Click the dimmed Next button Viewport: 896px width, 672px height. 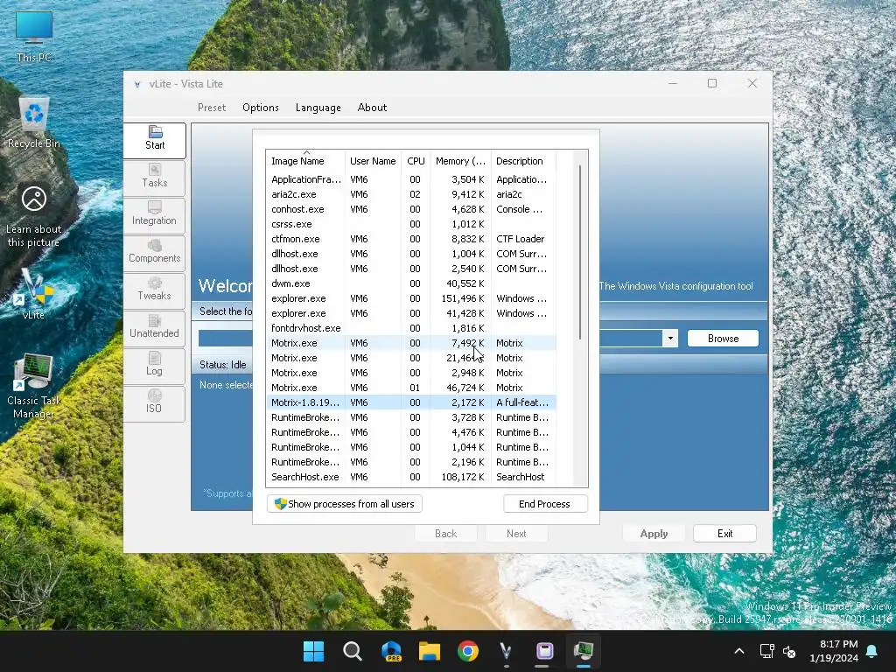(x=516, y=534)
